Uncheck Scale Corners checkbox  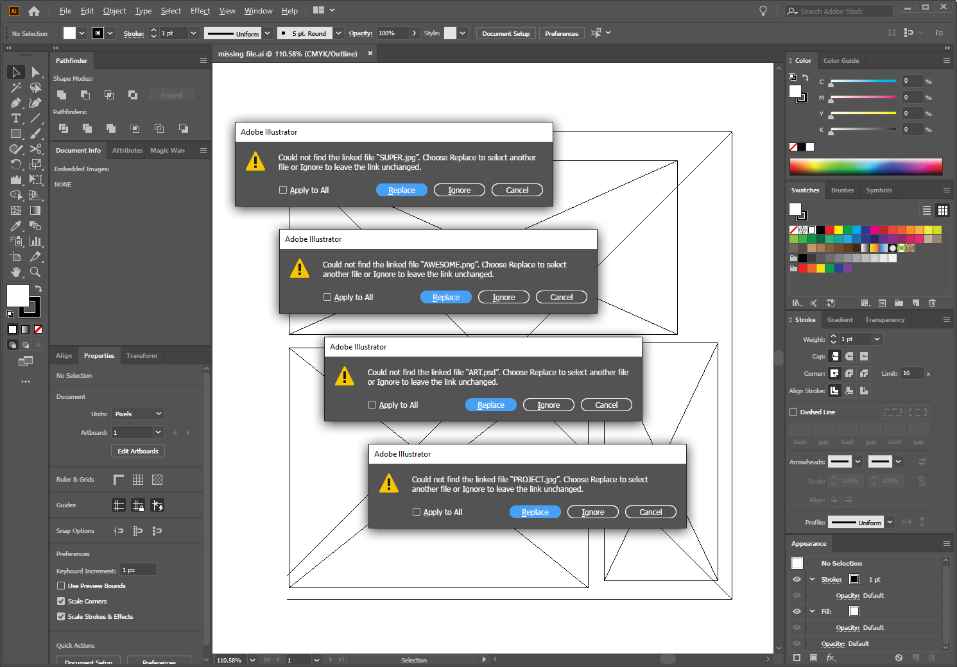[x=61, y=601]
